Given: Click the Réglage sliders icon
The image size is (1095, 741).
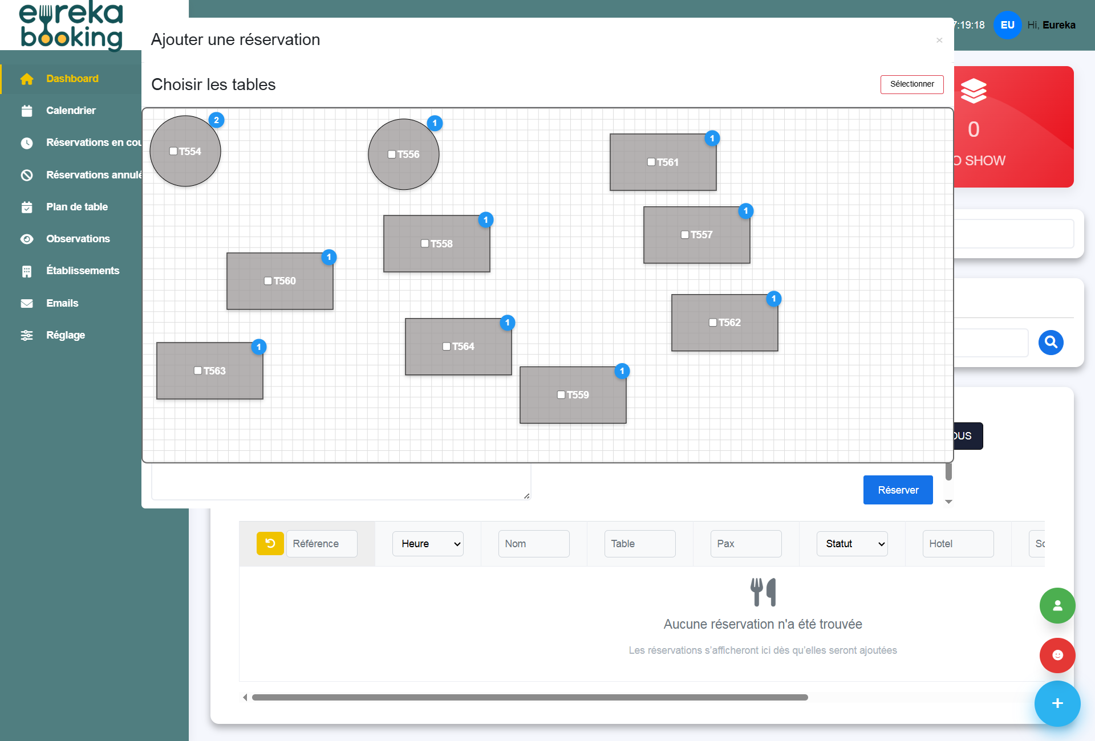Looking at the screenshot, I should tap(27, 335).
